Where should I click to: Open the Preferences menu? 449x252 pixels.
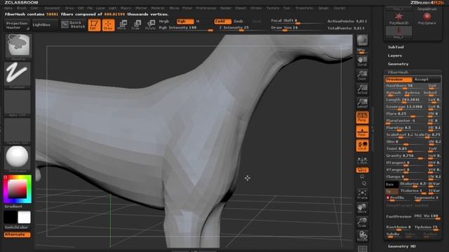(x=206, y=8)
